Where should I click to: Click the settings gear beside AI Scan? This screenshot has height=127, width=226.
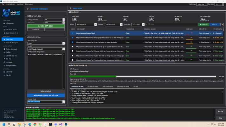pyautogui.click(x=222, y=25)
